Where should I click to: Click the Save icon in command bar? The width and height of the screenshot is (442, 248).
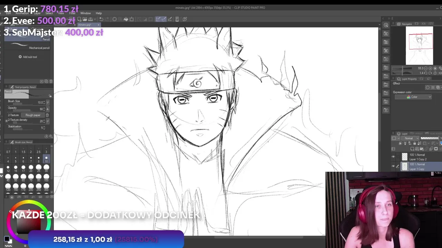(90, 19)
